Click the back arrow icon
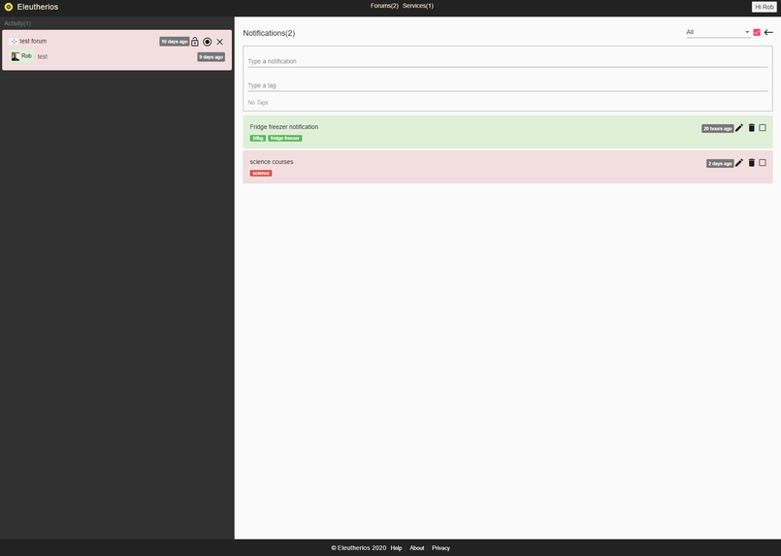The width and height of the screenshot is (781, 556). point(768,32)
